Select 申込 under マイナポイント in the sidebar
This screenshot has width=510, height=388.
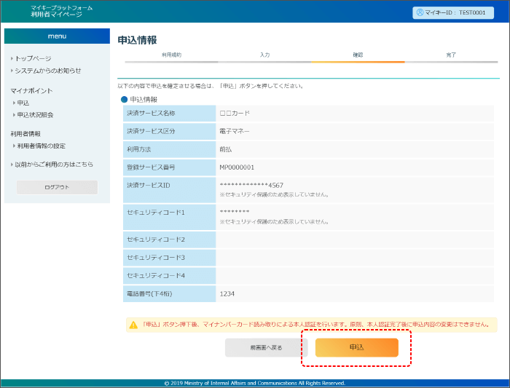[23, 103]
